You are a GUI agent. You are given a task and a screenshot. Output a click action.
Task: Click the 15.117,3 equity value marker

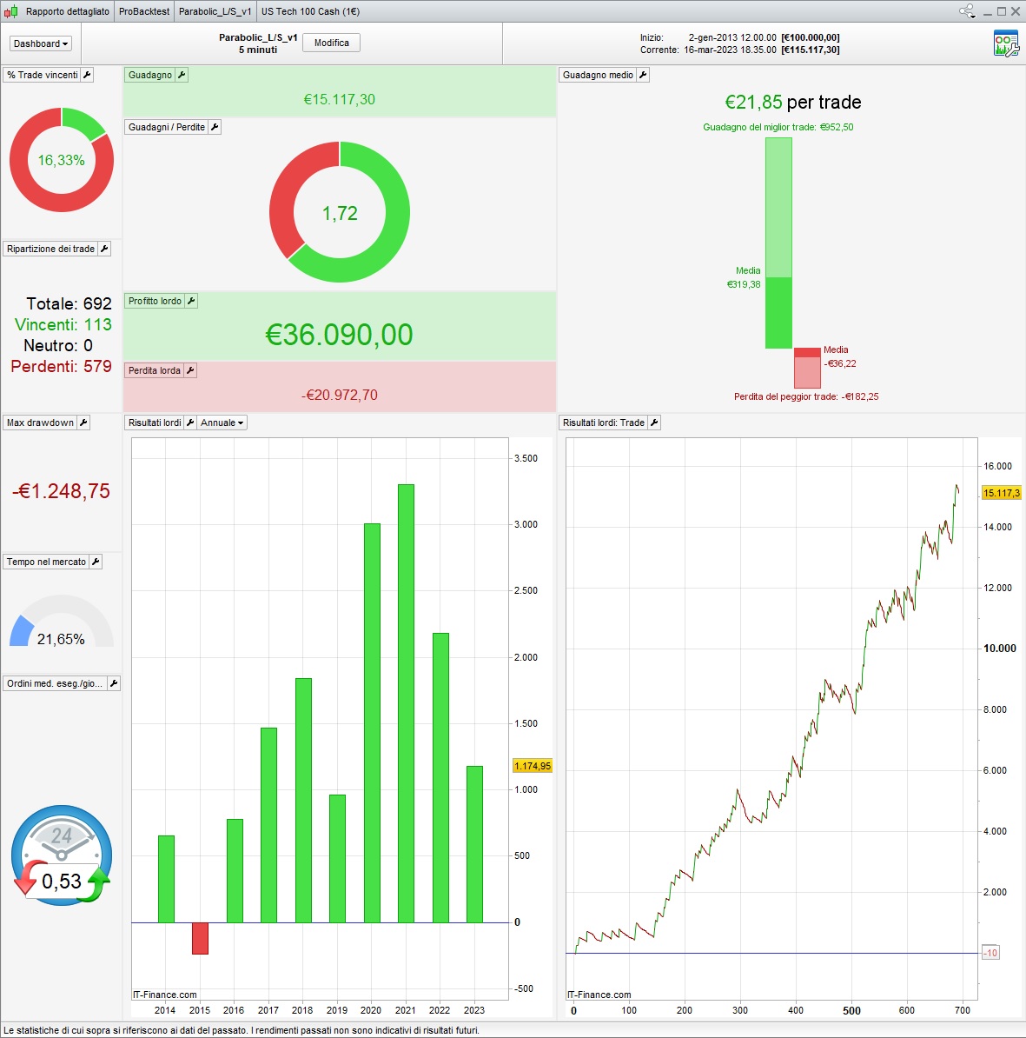point(1002,493)
